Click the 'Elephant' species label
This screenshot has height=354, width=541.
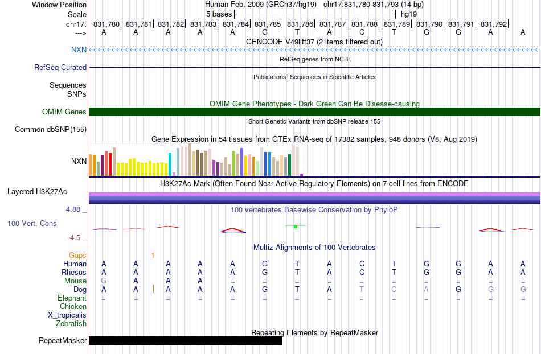click(72, 298)
